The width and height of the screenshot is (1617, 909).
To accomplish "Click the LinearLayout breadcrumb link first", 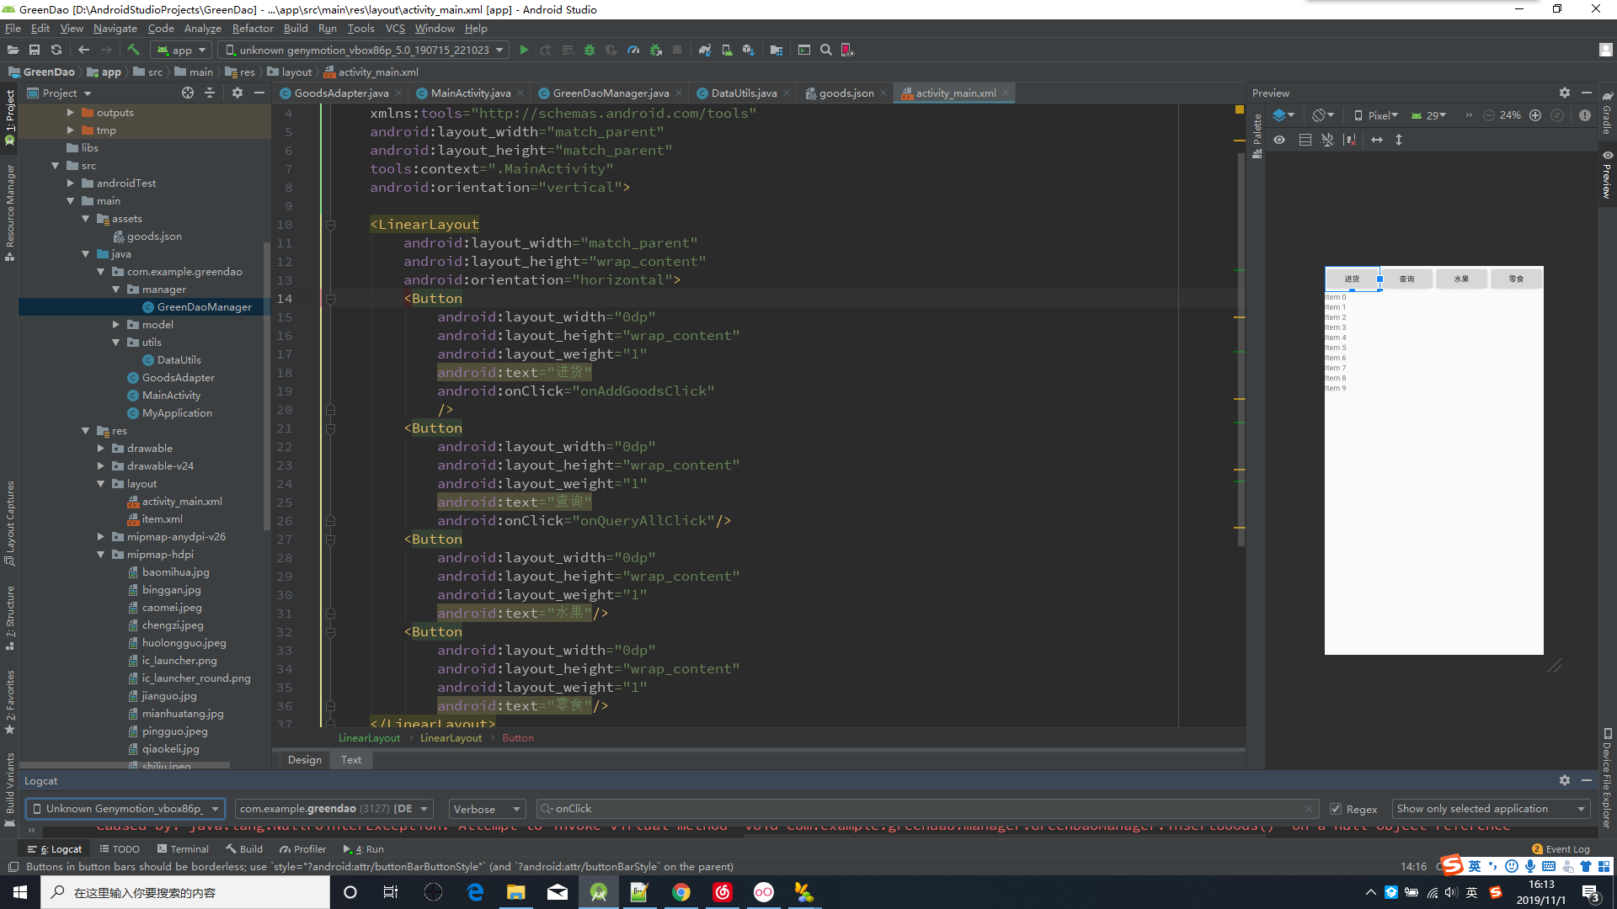I will click(369, 738).
